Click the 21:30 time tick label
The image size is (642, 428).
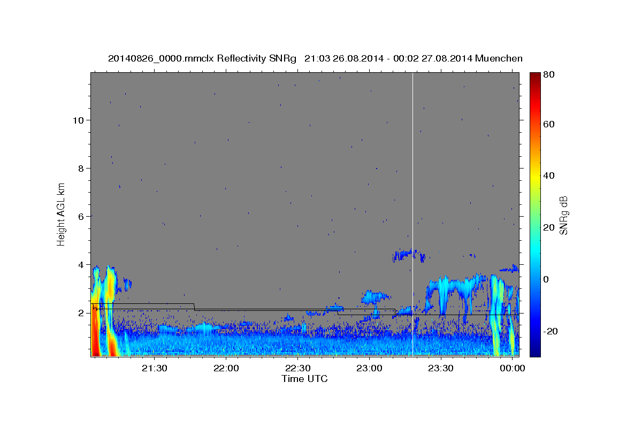[x=155, y=368]
